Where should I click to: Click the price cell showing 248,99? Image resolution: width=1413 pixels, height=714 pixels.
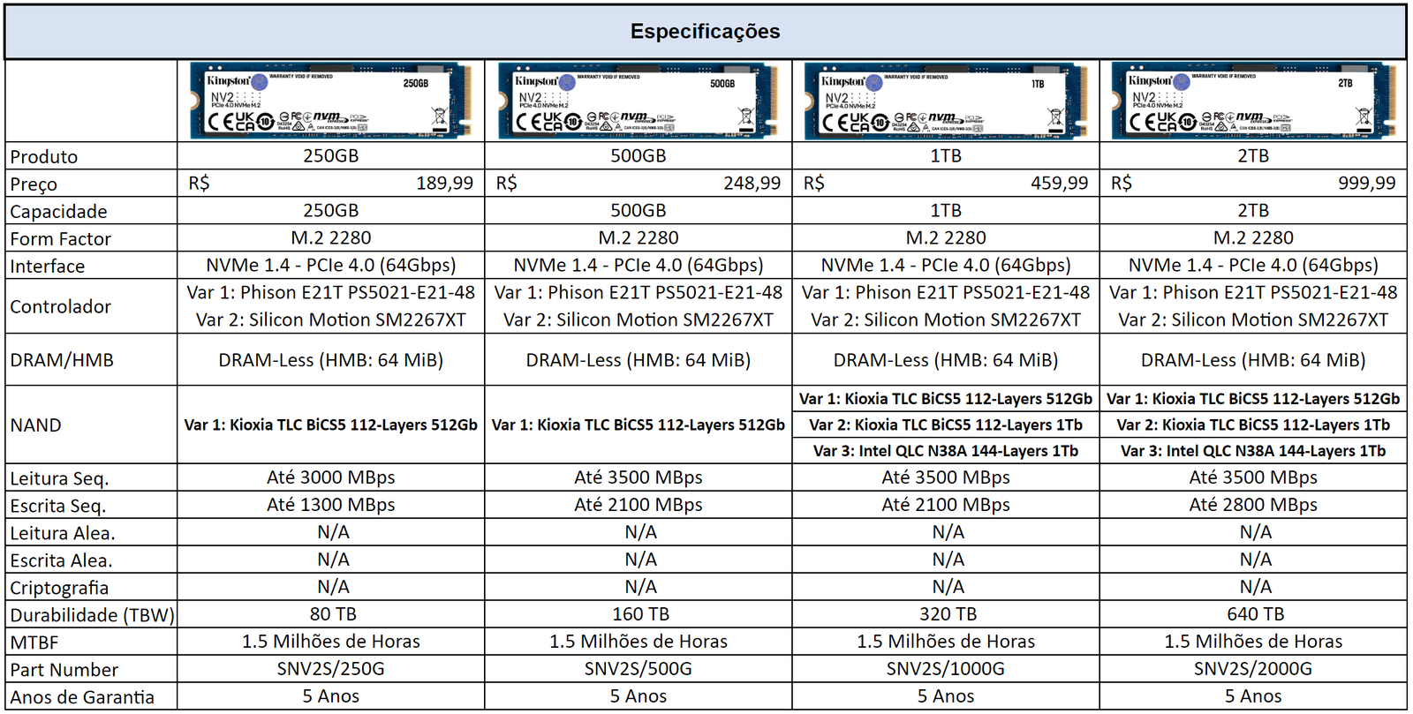coord(638,184)
